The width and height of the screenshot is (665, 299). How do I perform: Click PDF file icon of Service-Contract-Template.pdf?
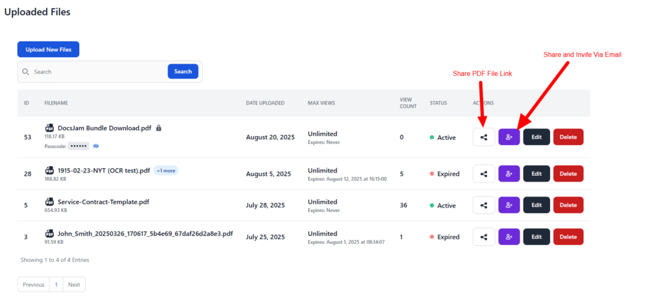click(x=49, y=202)
